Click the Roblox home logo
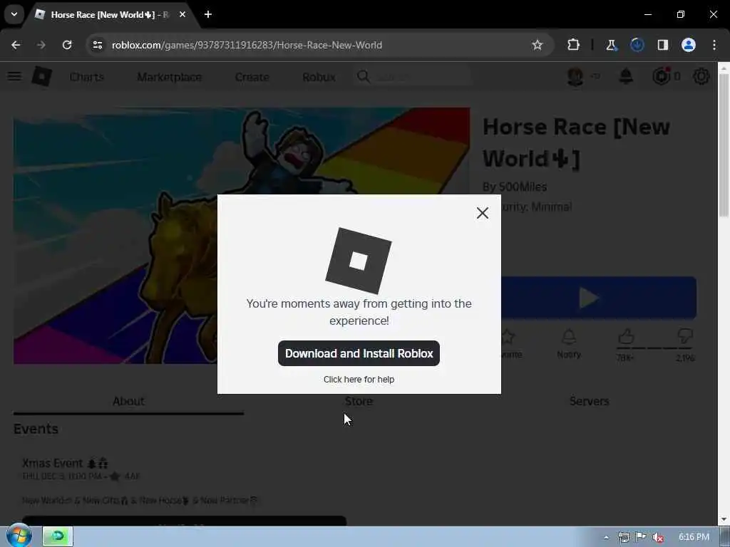The image size is (730, 547). click(x=41, y=76)
